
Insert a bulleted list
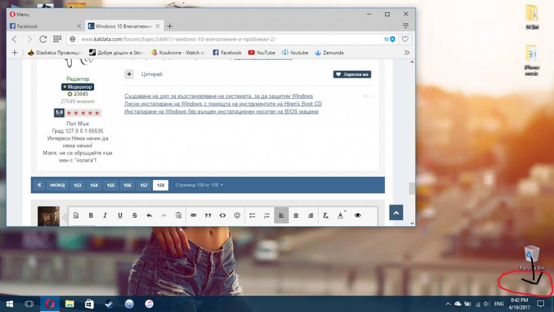tap(252, 215)
